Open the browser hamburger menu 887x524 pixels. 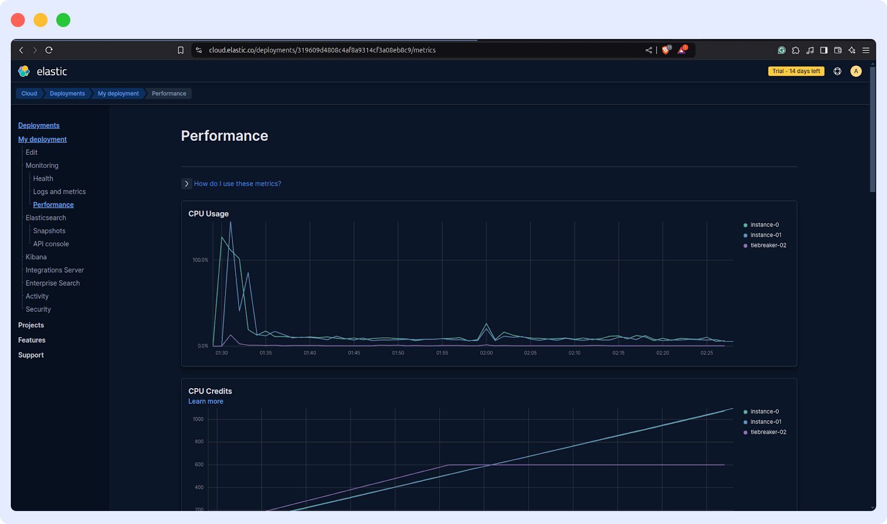click(x=866, y=50)
